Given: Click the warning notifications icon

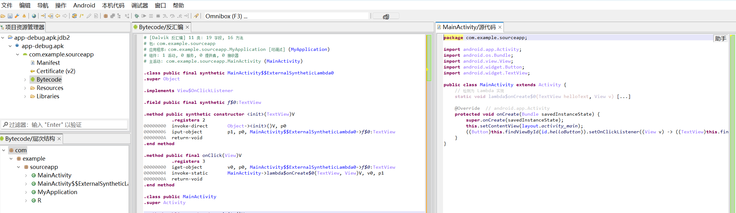Looking at the screenshot, I should pos(24,16).
